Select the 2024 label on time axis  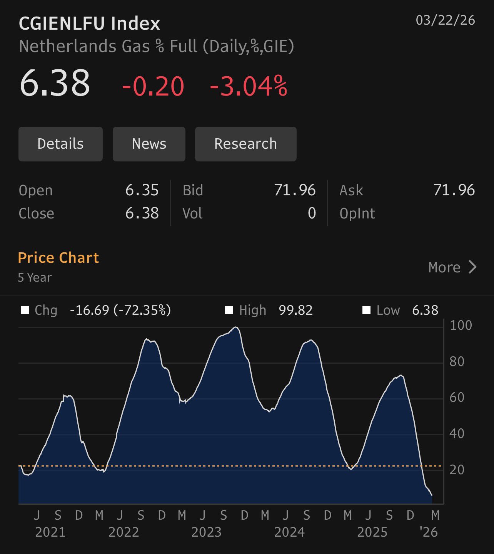pos(289,532)
